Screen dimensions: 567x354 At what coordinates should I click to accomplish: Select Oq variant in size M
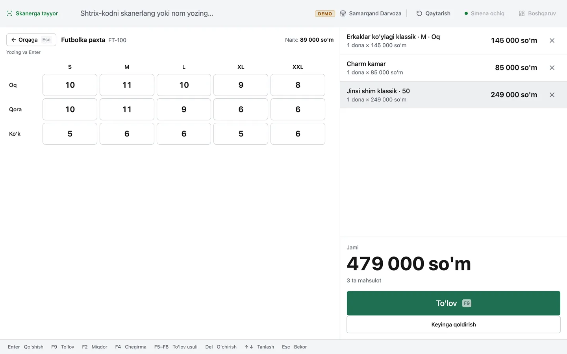pyautogui.click(x=127, y=85)
